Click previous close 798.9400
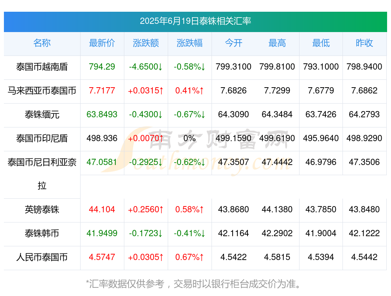Screen dimensions: 391x296 [x=364, y=67]
